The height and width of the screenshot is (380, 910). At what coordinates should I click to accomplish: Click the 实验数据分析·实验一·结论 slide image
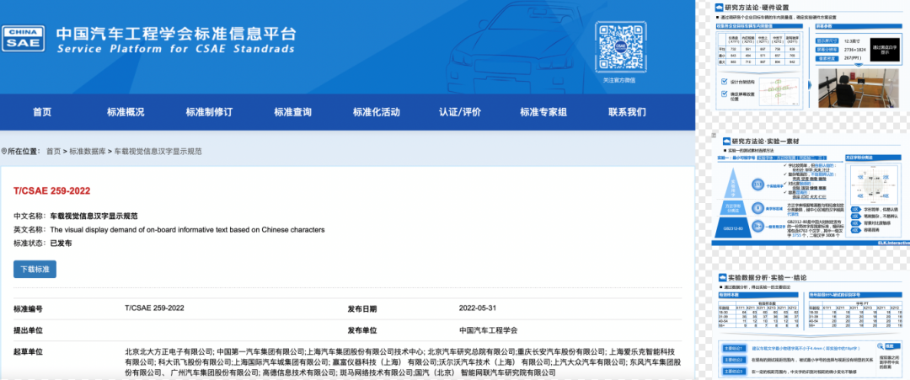pyautogui.click(x=811, y=325)
